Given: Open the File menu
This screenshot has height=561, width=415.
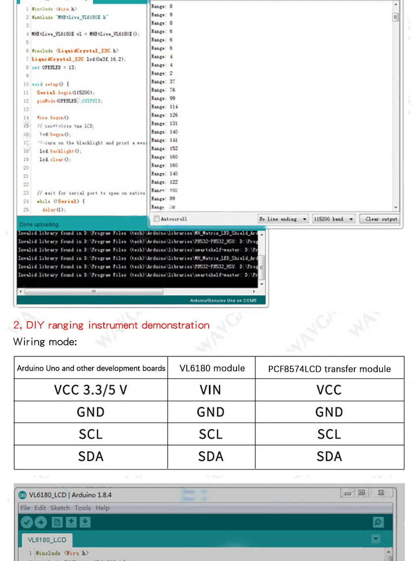Looking at the screenshot, I should click(25, 508).
